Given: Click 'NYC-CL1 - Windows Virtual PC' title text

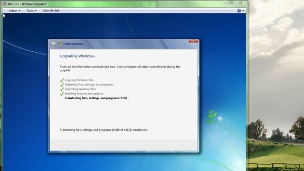Looking at the screenshot, I should (28, 4).
